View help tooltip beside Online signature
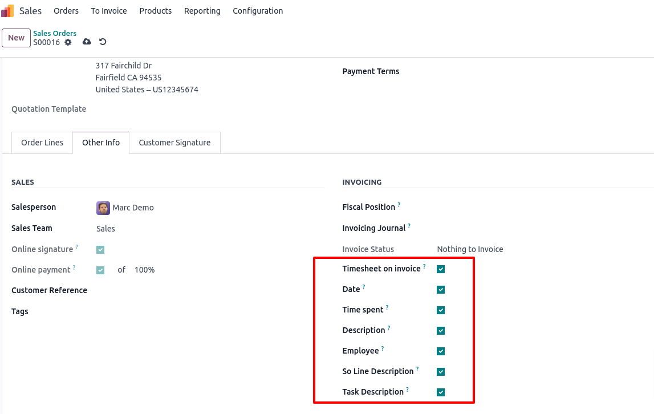 [78, 246]
